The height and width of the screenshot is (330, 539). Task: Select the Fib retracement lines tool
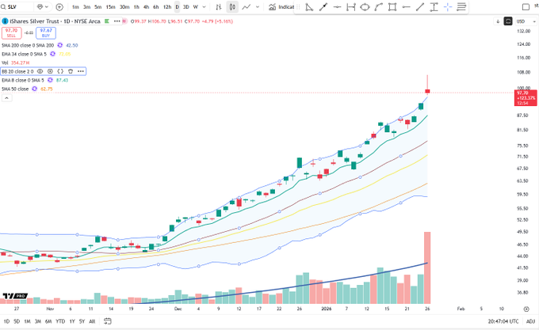[x=461, y=7]
